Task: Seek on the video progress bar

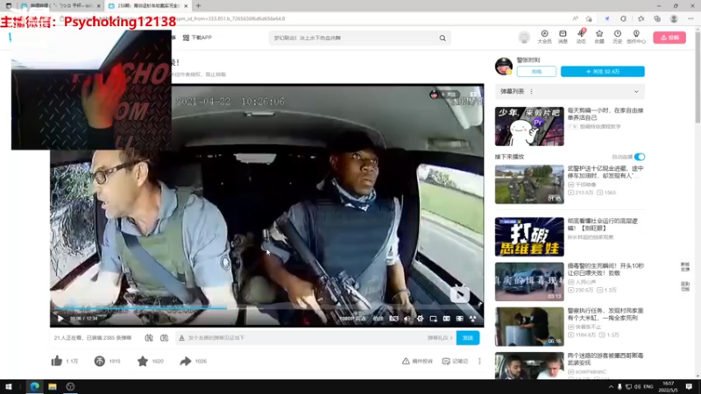Action: coord(266,308)
